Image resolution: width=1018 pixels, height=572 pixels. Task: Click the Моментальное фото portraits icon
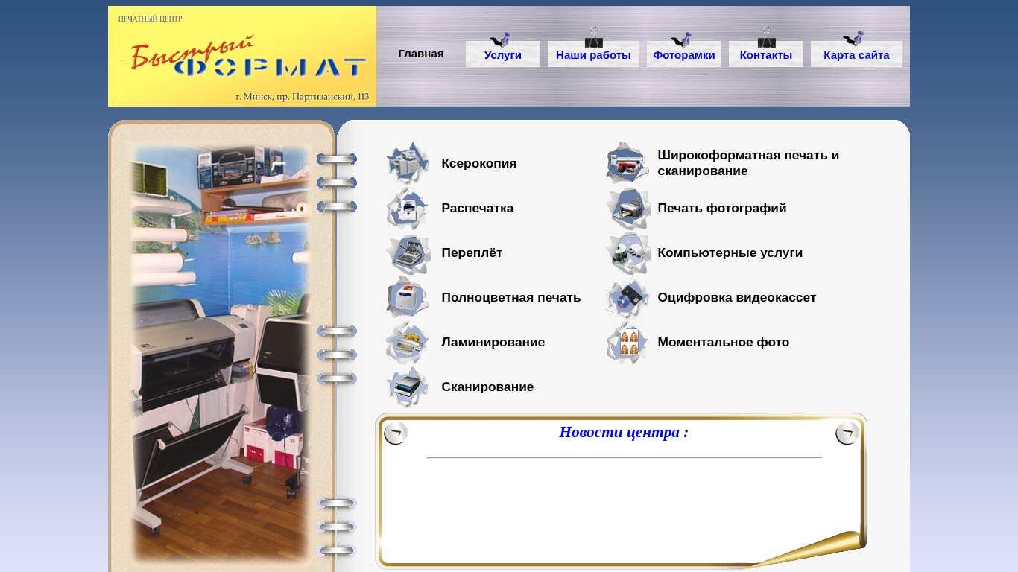(627, 342)
